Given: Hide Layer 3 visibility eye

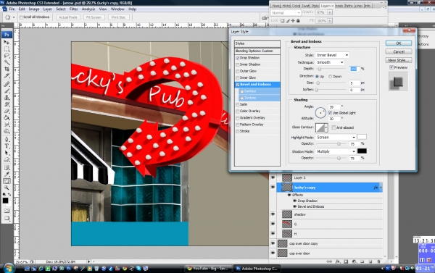Looking at the screenshot, I should 273,177.
